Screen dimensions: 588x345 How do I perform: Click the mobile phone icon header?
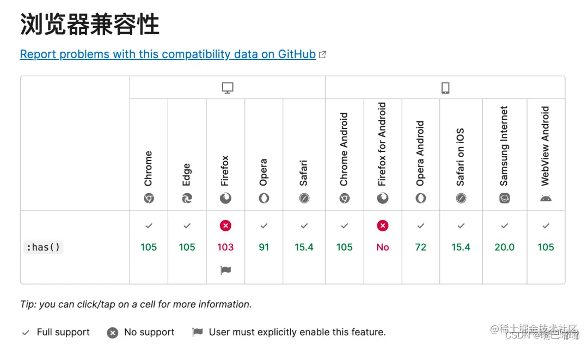tap(445, 88)
